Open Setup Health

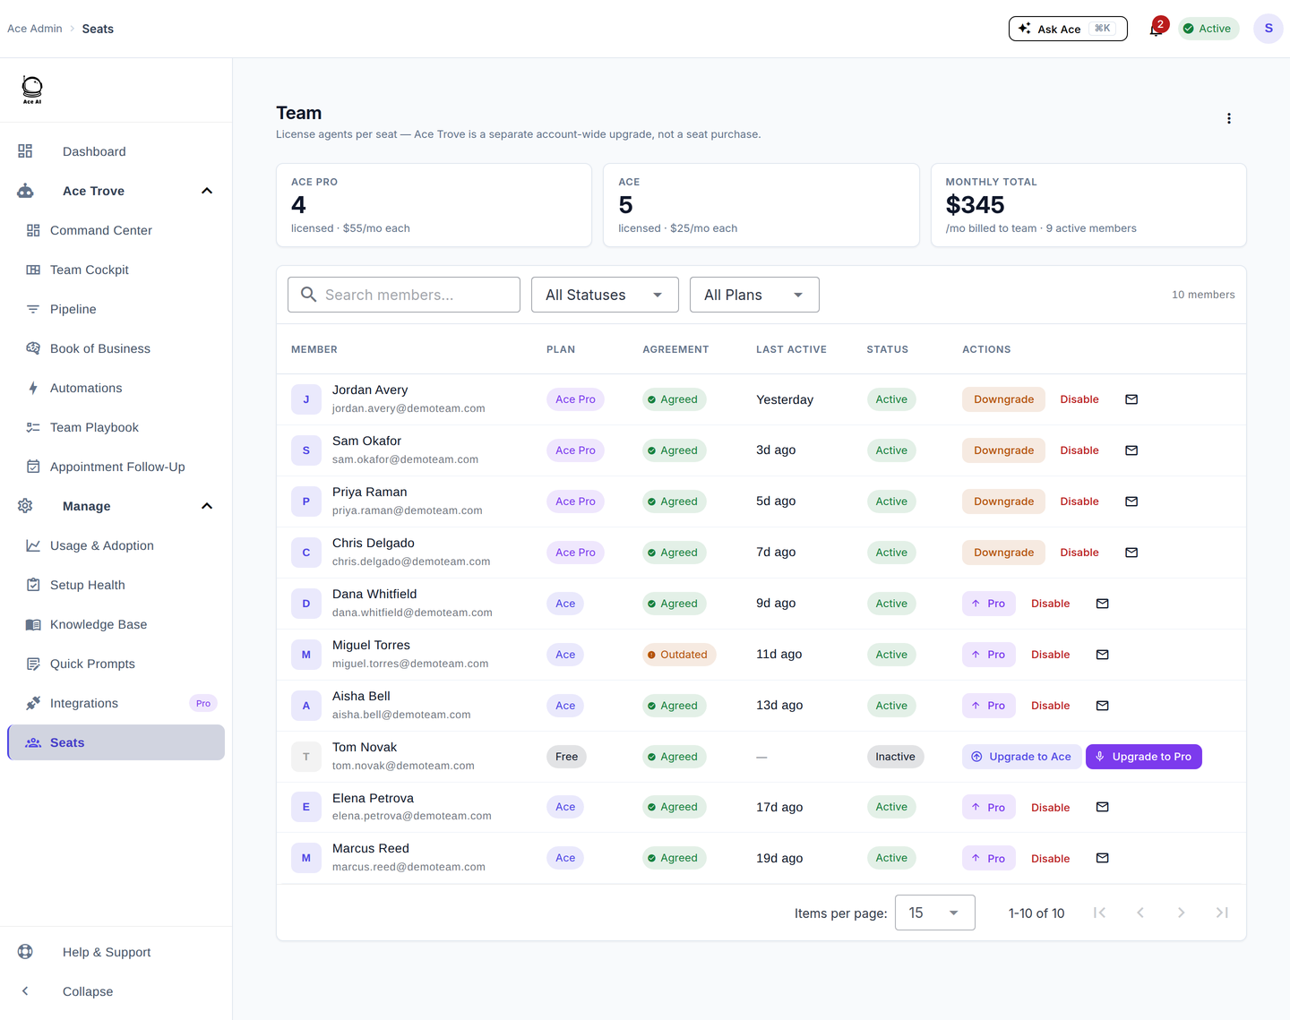coord(116,585)
